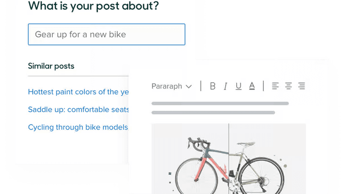344x194 pixels.
Task: Focus the 'Gear up for a new bike' field
Action: [x=106, y=34]
